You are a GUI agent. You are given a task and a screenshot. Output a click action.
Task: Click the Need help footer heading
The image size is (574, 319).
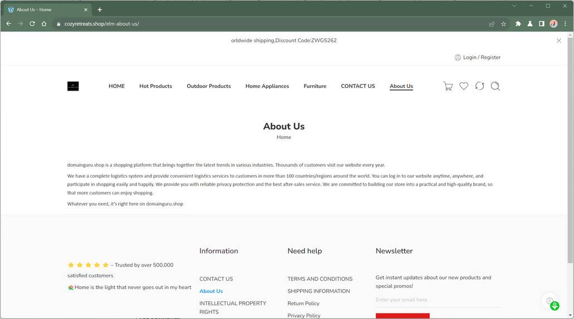[x=305, y=251]
